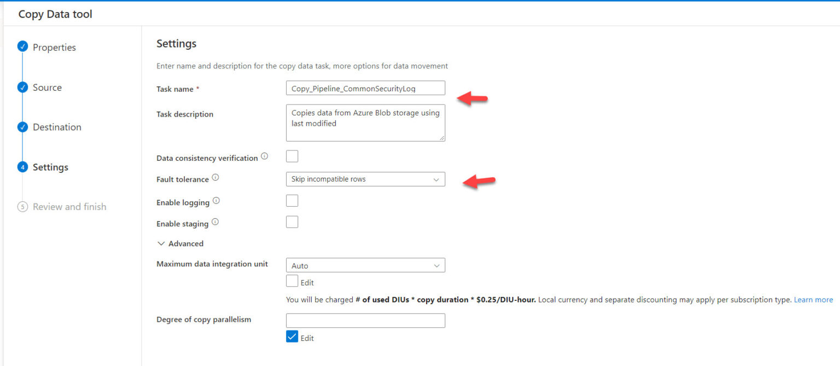Toggle Edit for Maximum data integration unit

292,281
